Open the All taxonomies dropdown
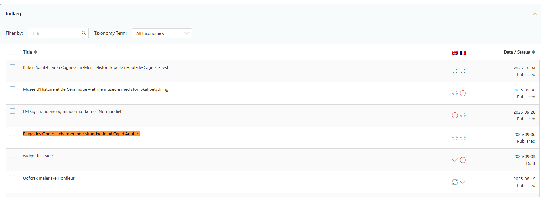 pos(162,33)
